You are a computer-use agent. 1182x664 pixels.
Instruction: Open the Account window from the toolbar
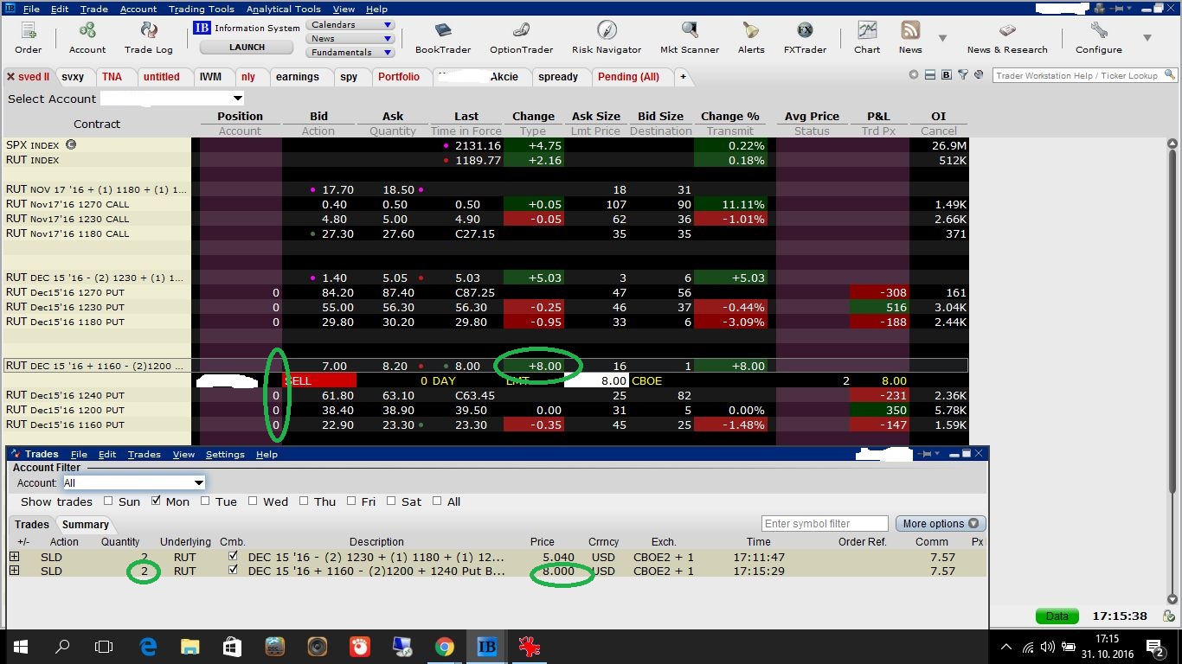coord(87,37)
